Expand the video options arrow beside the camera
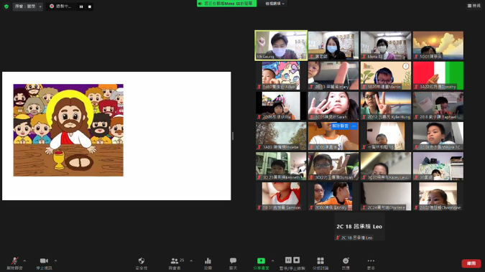This screenshot has width=485, height=272. click(55, 261)
